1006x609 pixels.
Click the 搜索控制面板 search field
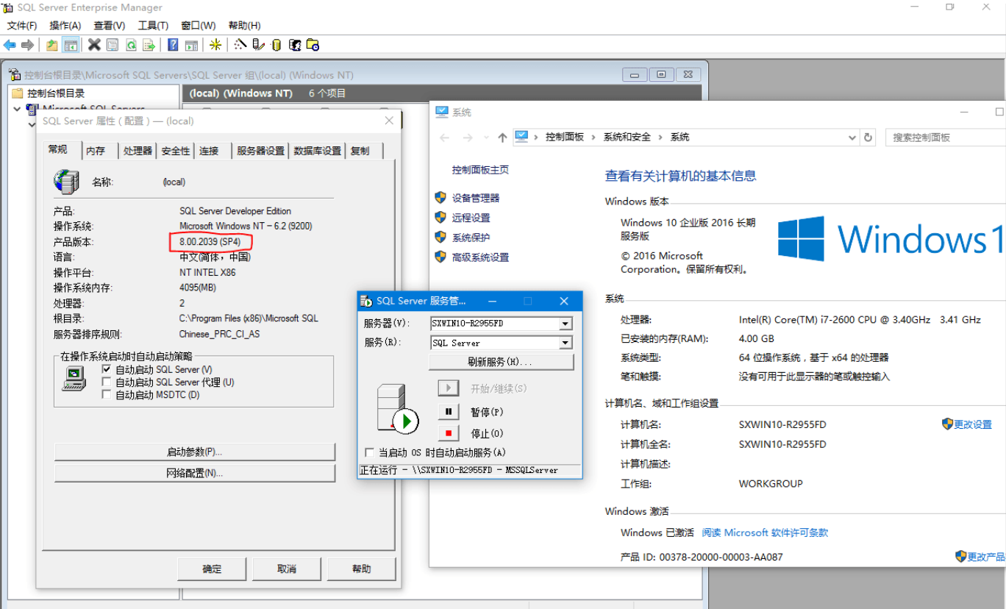(x=946, y=138)
